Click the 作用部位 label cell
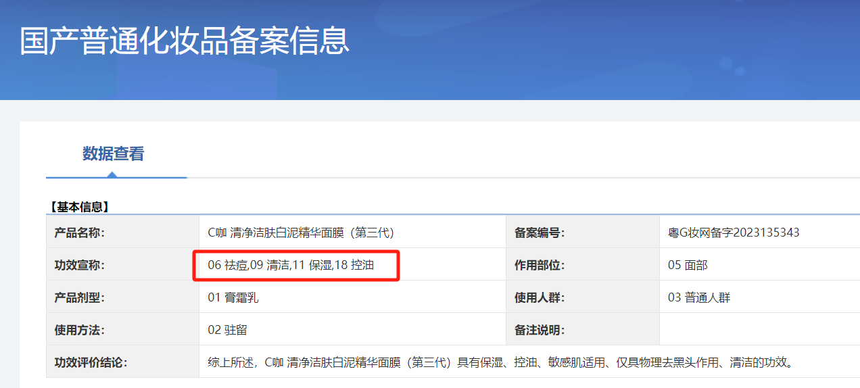This screenshot has width=860, height=388. click(540, 265)
